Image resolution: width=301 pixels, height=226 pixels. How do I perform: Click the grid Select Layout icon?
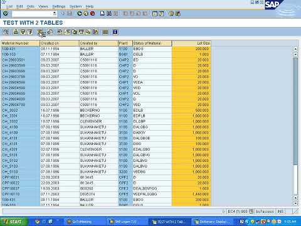pos(105,32)
